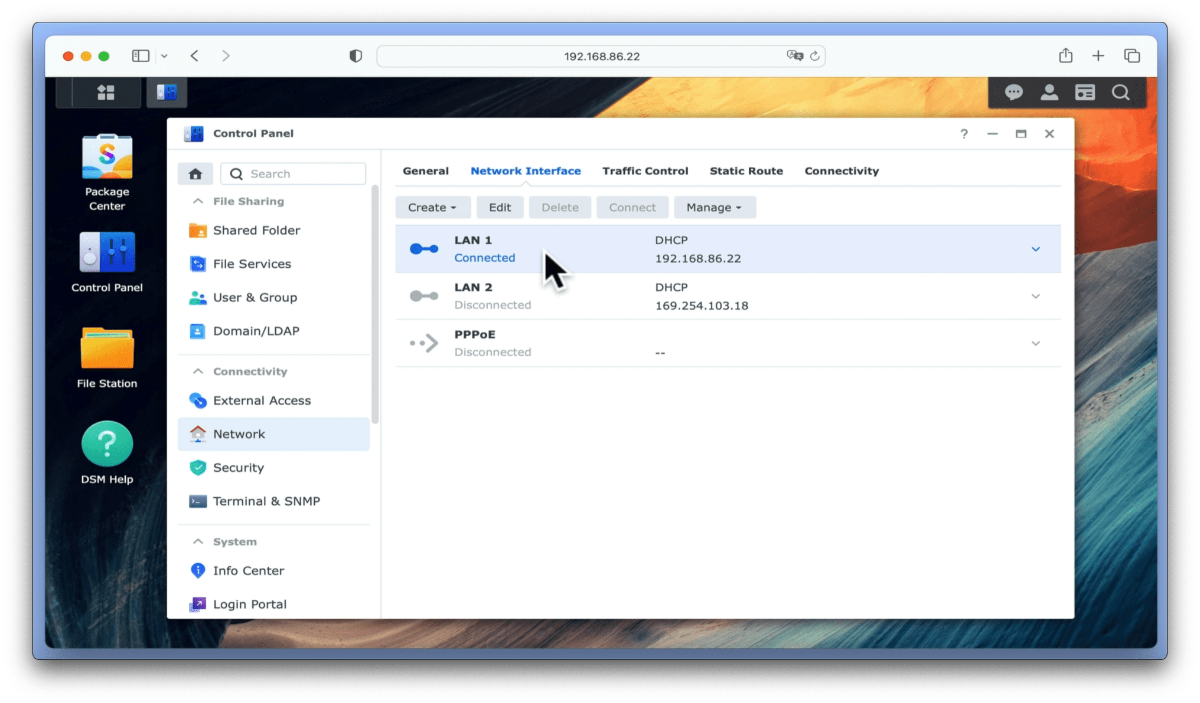Expand LAN 2 details chevron
The width and height of the screenshot is (1200, 703).
tap(1036, 297)
